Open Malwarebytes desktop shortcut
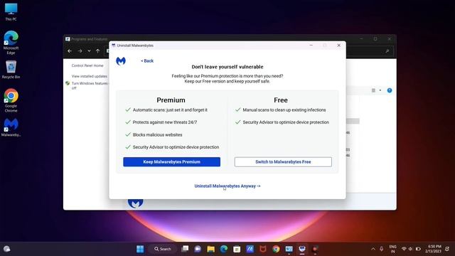This screenshot has width=455, height=256. (11, 128)
